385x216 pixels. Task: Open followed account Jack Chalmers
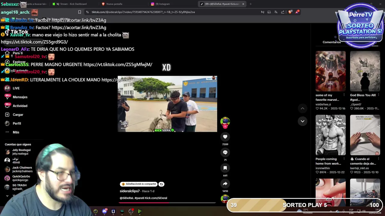point(19,169)
